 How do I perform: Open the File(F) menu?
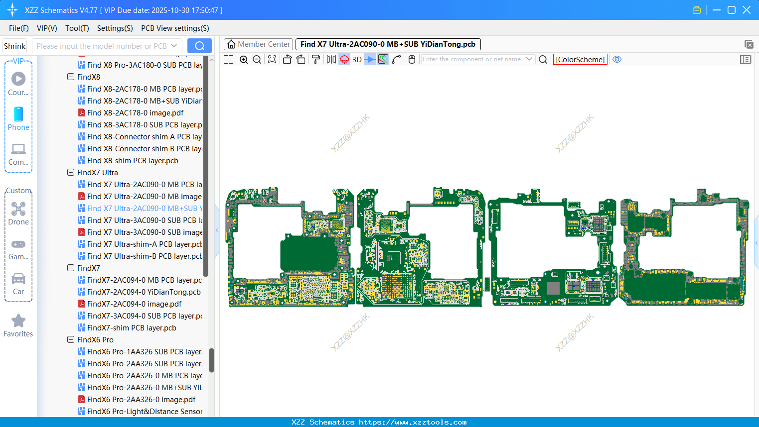19,28
